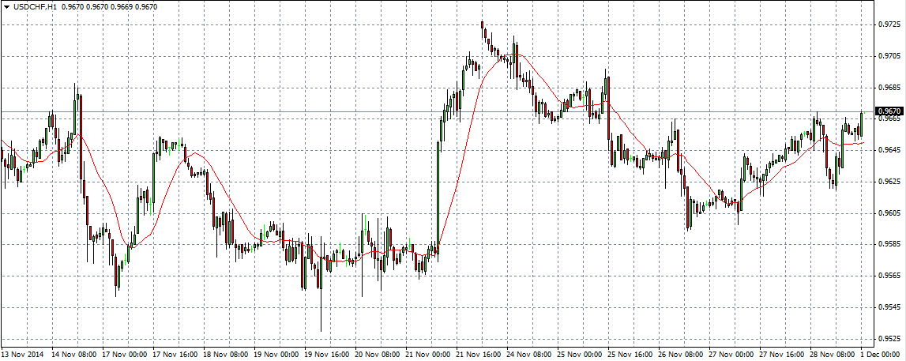Click the 0.9705 price scale label

tap(889, 56)
